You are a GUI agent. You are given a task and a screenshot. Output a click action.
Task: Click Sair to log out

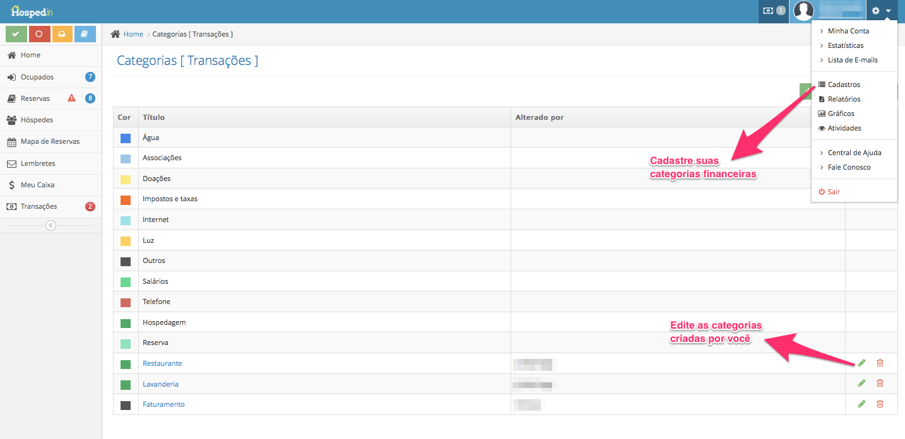point(833,192)
